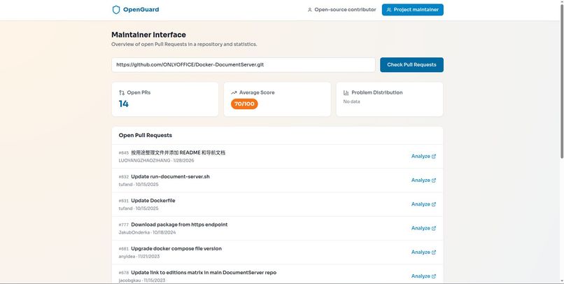Select the title Upgrade docker compose file version

176,249
